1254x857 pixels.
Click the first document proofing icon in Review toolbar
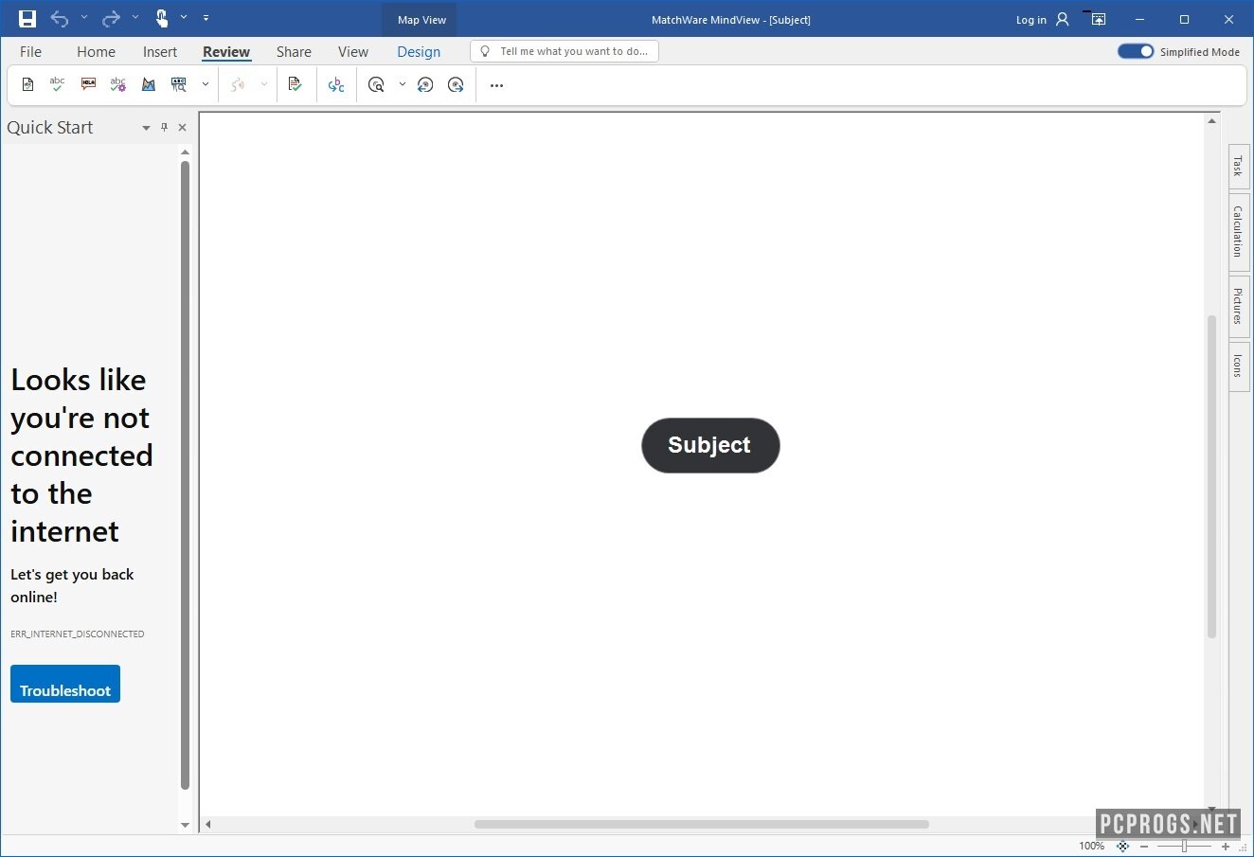[27, 85]
